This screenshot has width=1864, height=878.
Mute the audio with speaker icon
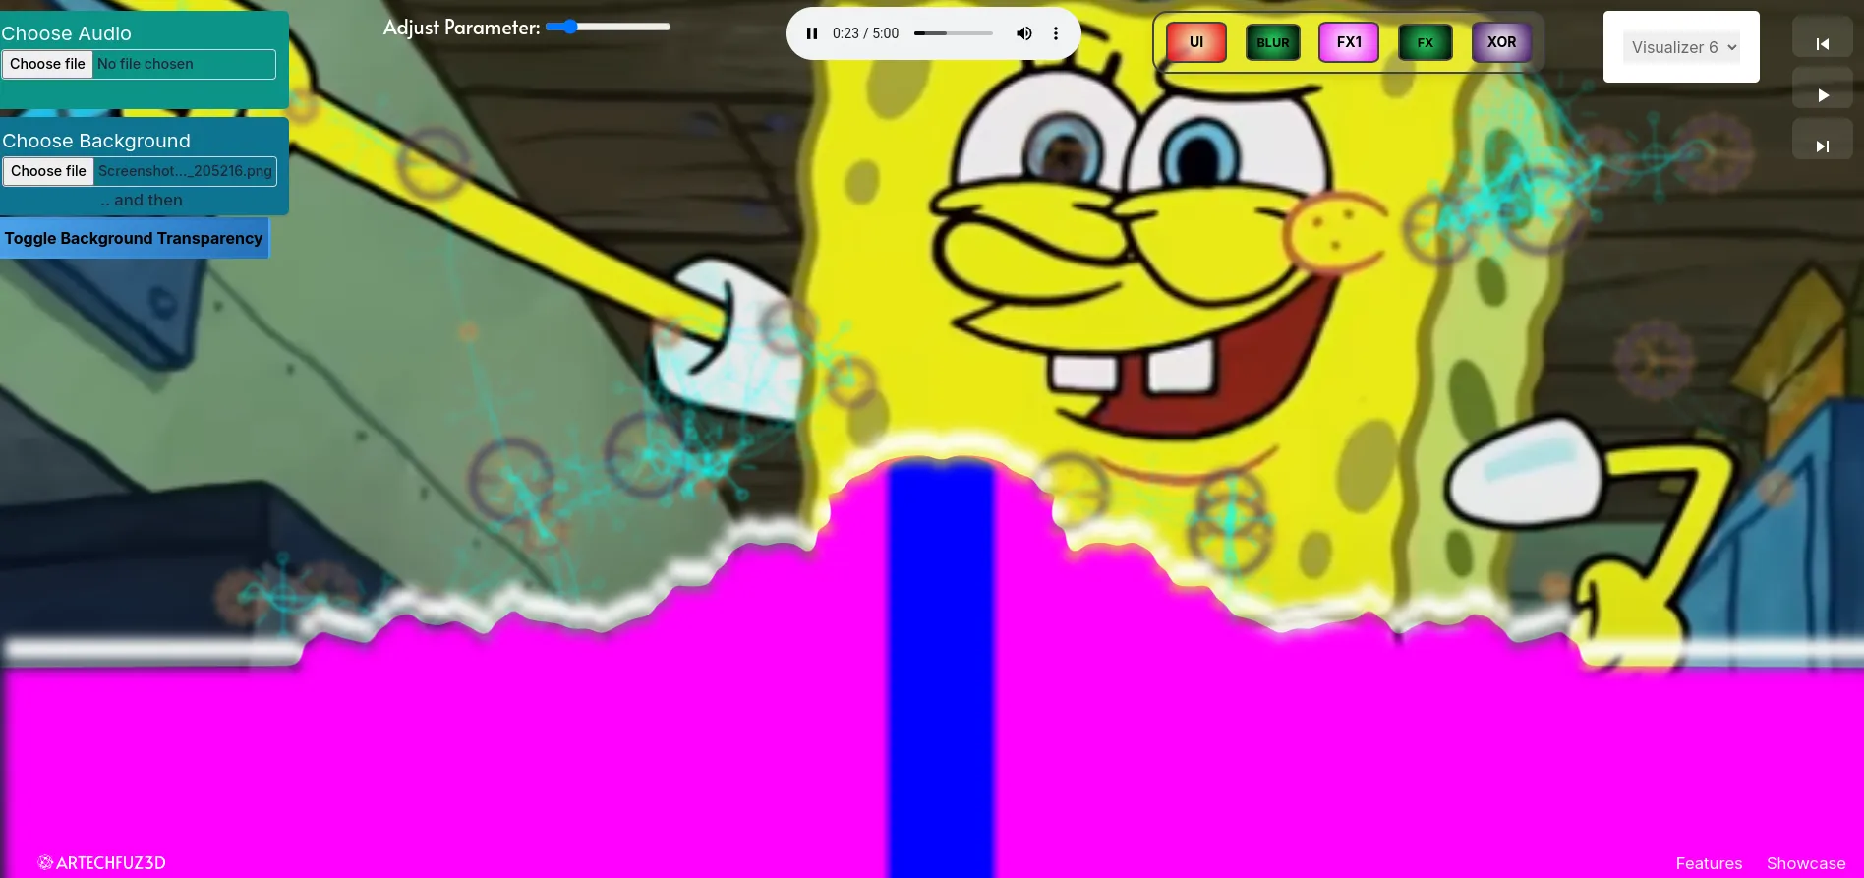point(1024,33)
